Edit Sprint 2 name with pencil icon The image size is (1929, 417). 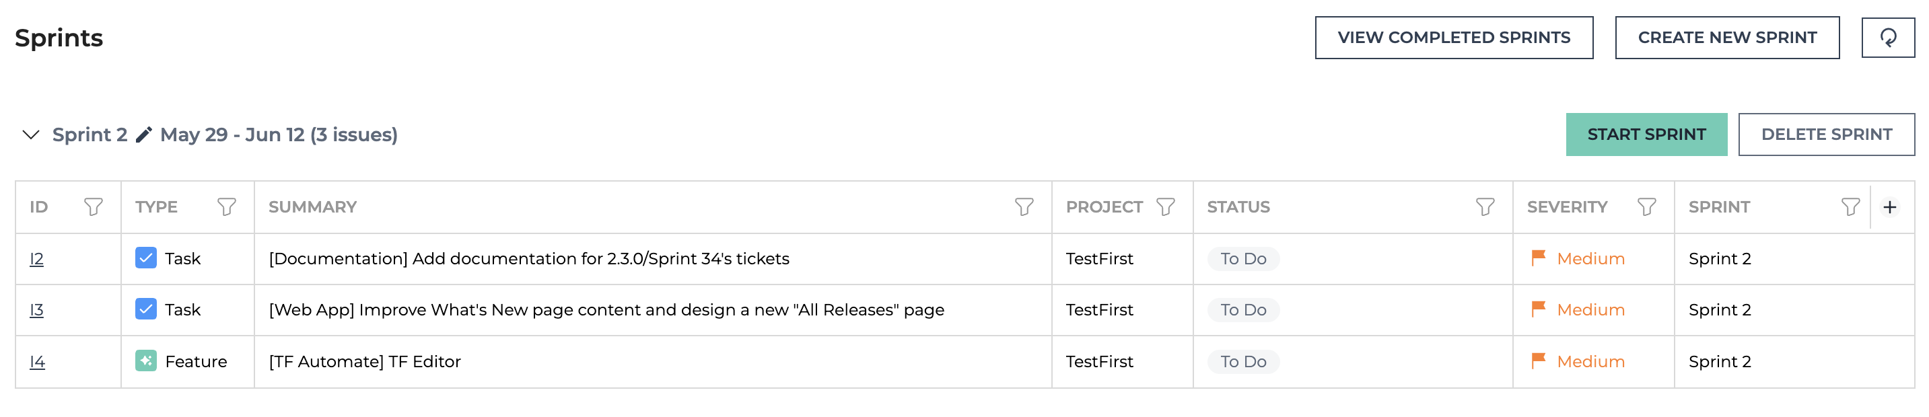pyautogui.click(x=144, y=135)
